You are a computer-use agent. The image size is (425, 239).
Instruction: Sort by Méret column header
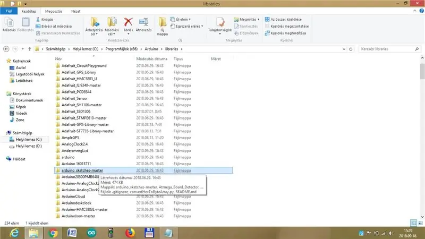pyautogui.click(x=216, y=59)
